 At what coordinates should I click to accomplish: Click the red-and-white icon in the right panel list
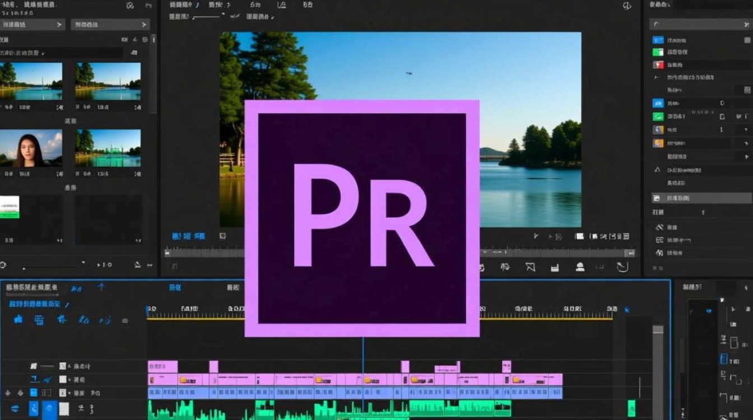[x=658, y=64]
